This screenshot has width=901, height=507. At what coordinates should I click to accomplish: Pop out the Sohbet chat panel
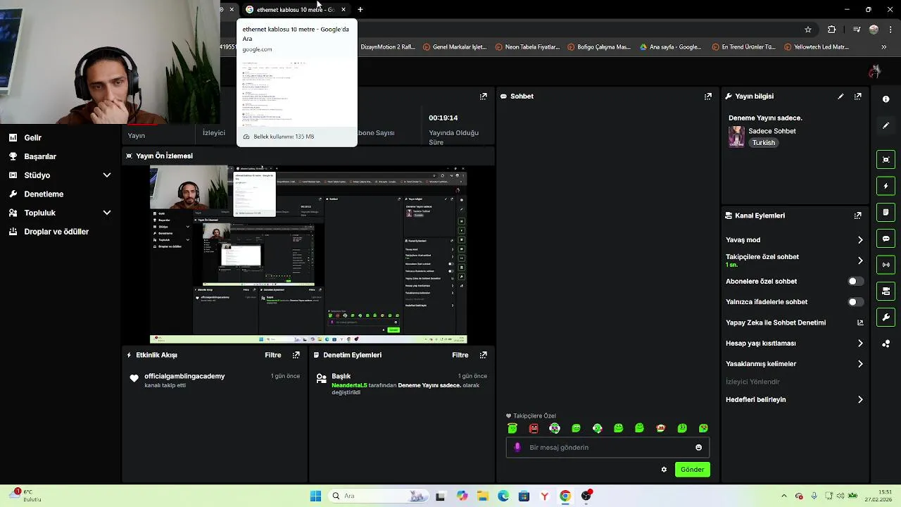point(707,96)
